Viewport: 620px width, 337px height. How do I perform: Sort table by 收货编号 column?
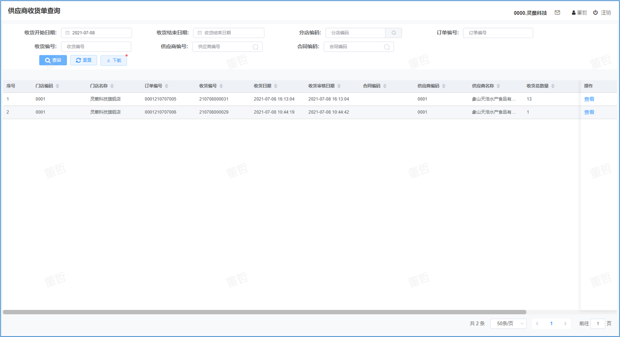click(221, 86)
